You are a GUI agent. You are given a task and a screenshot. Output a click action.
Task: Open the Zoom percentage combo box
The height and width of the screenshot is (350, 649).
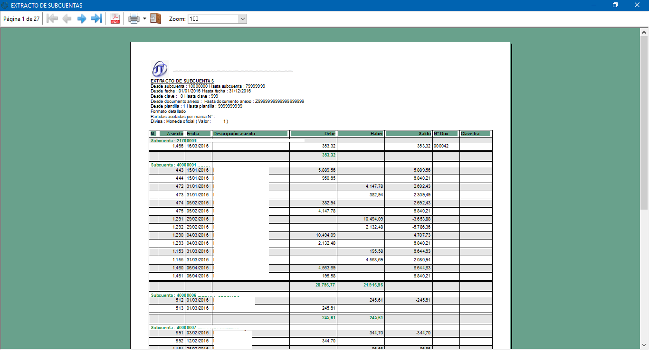[x=217, y=19]
